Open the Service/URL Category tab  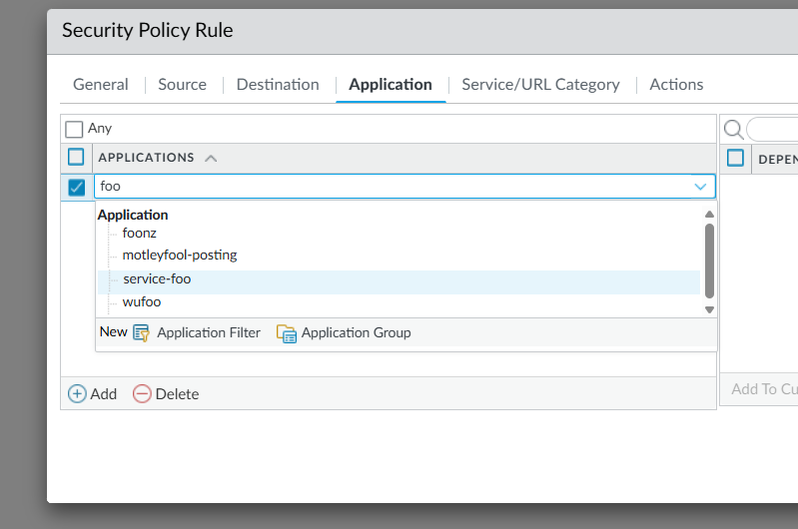coord(540,85)
